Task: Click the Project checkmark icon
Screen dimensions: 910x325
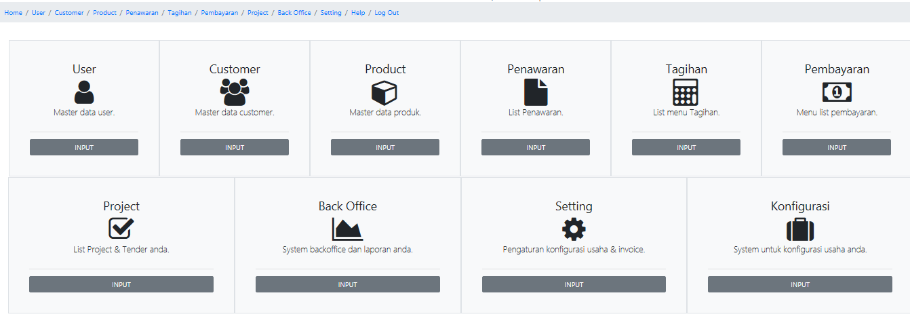Action: 121,229
